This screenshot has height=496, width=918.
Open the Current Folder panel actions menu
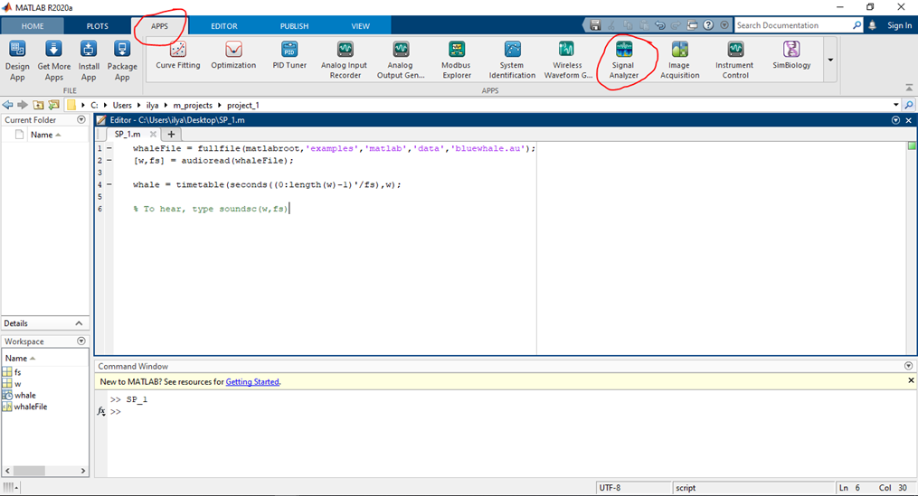(x=81, y=119)
